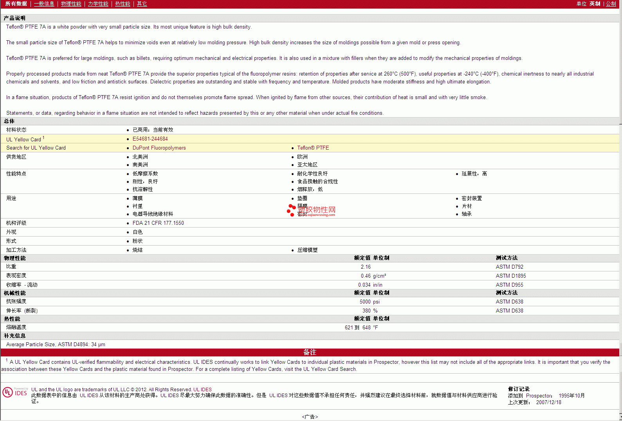Click the 压缩模塑 processing method

(x=307, y=250)
